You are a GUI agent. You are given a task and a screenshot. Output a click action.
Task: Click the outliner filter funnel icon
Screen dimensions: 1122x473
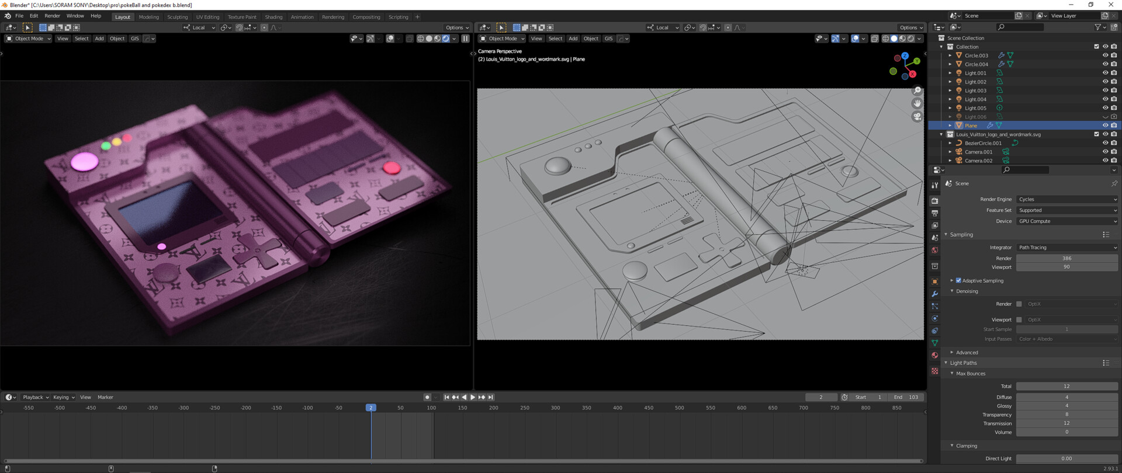tap(1098, 27)
